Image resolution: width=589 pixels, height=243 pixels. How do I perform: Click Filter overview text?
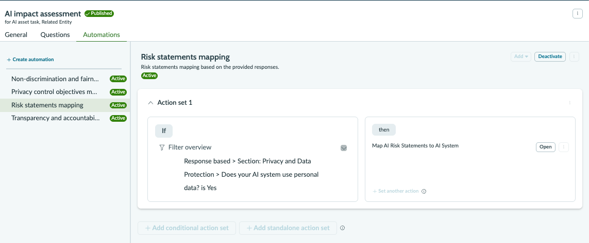pyautogui.click(x=190, y=147)
